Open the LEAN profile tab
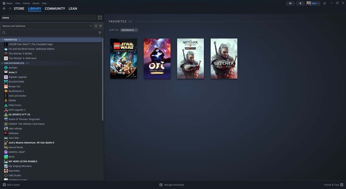346x189 pixels. coord(73,9)
